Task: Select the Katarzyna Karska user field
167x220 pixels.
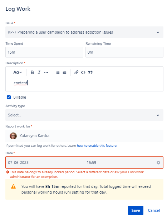Action: point(84,136)
